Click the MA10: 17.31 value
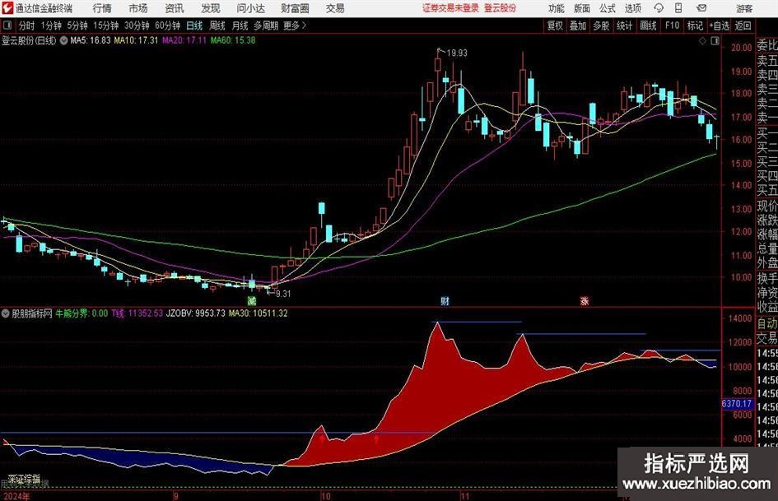 click(136, 40)
